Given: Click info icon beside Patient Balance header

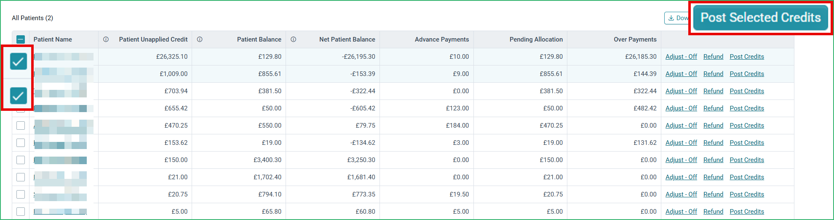Looking at the screenshot, I should [200, 39].
